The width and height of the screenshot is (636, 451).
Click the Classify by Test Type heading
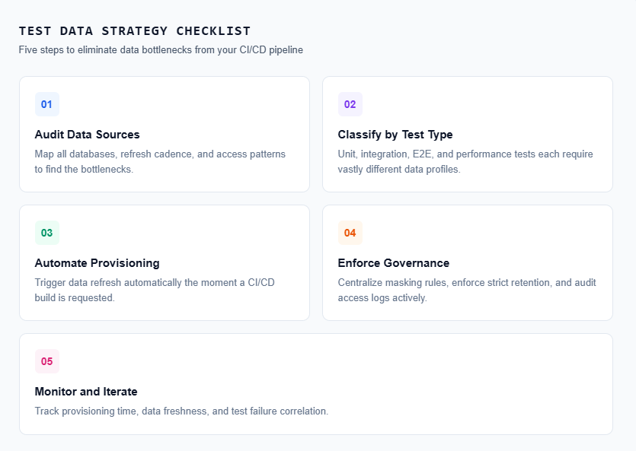(395, 135)
